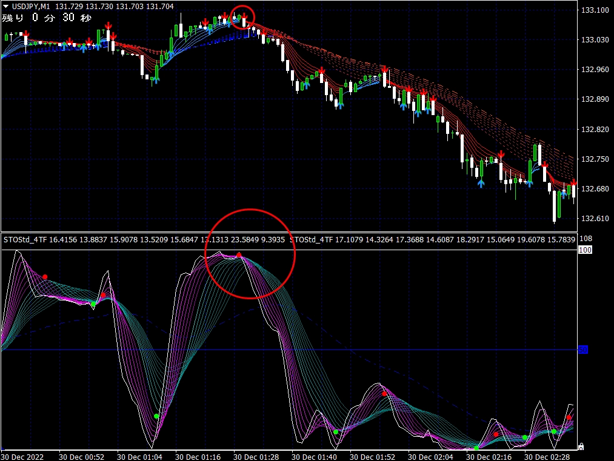Click the red sell arrow at chart's far right
This screenshot has height=461, width=614.
(x=573, y=182)
